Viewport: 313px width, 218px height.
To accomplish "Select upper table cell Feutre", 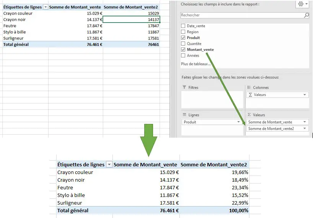I will pyautogui.click(x=25, y=26).
